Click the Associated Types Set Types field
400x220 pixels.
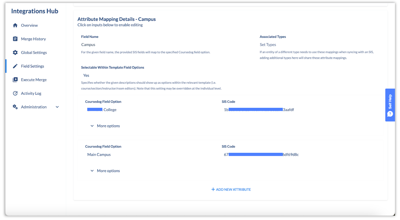[x=268, y=45]
